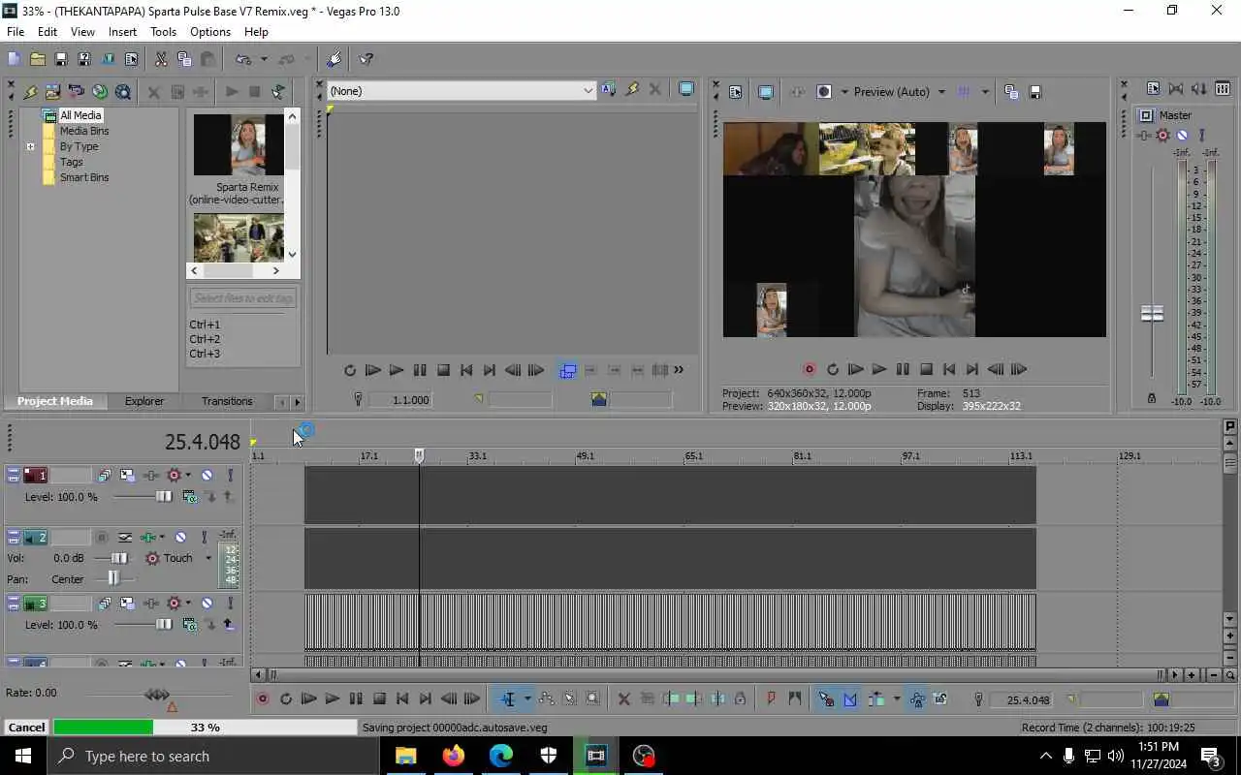Click Save Snapshot to File icon

pos(1034,92)
